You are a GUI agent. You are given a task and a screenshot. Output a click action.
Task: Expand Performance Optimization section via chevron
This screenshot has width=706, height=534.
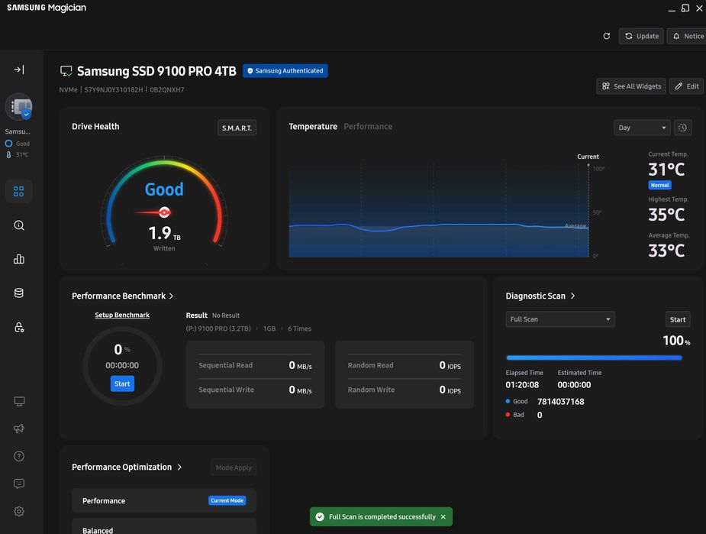179,468
